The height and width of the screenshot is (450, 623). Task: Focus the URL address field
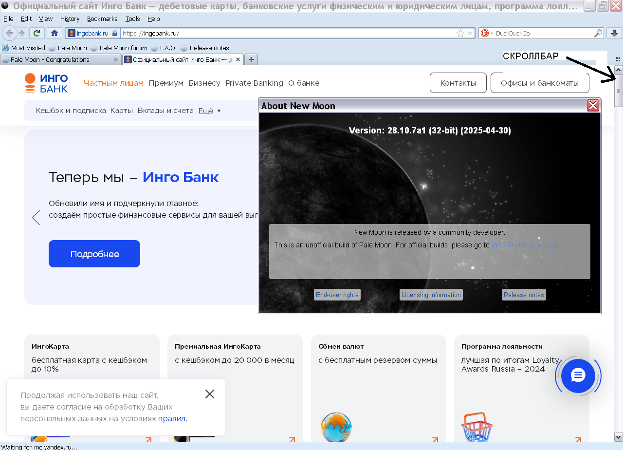[287, 33]
